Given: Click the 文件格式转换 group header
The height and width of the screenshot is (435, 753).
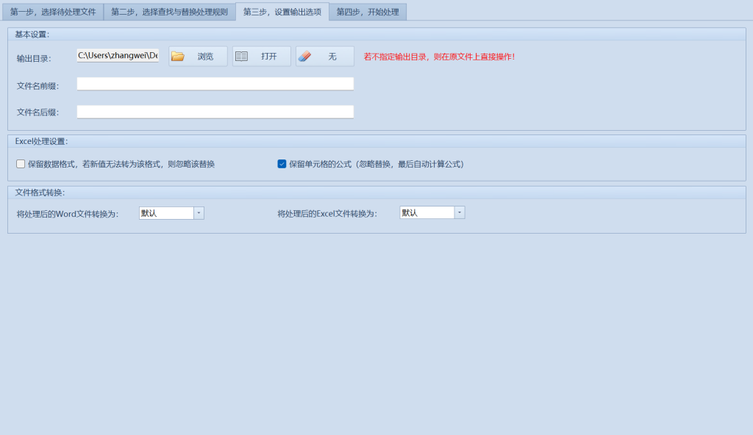Looking at the screenshot, I should point(40,193).
